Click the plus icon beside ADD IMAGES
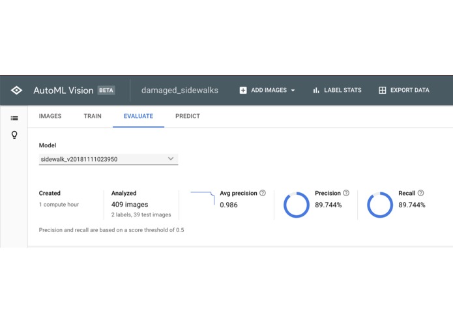 point(243,91)
